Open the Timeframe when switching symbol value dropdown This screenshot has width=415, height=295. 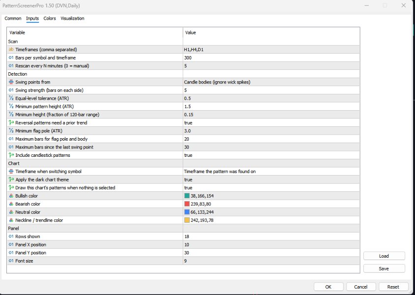coord(271,172)
